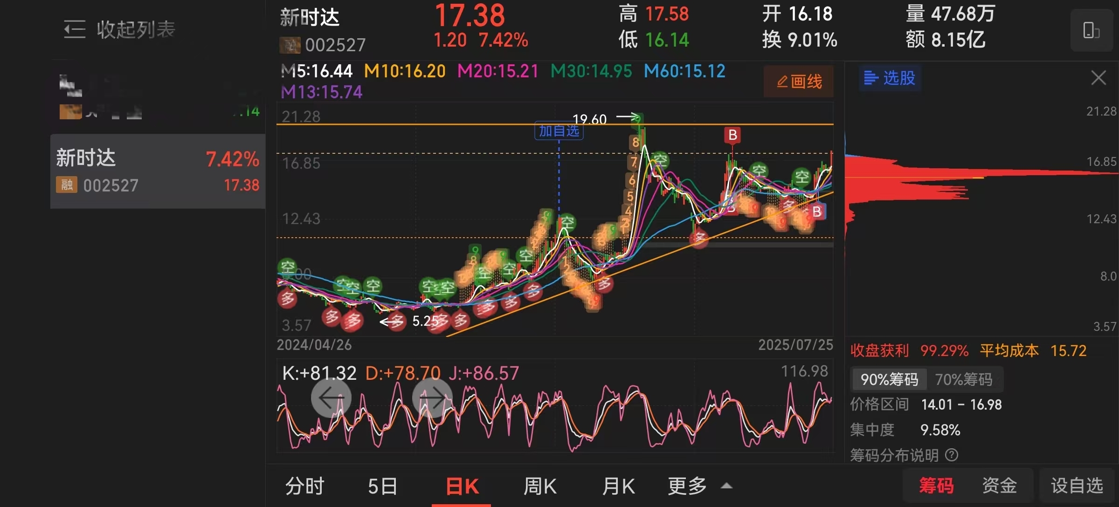1119x507 pixels.
Task: Click the M20:15.21 moving average label
Action: tap(498, 71)
